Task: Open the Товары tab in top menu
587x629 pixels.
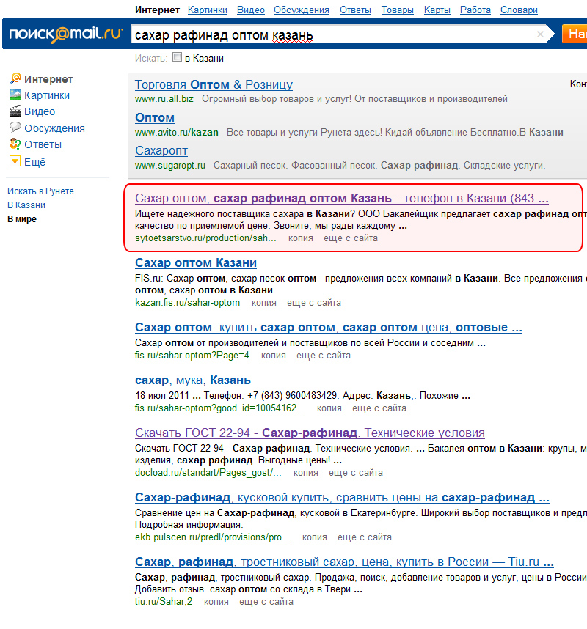Action: click(397, 10)
